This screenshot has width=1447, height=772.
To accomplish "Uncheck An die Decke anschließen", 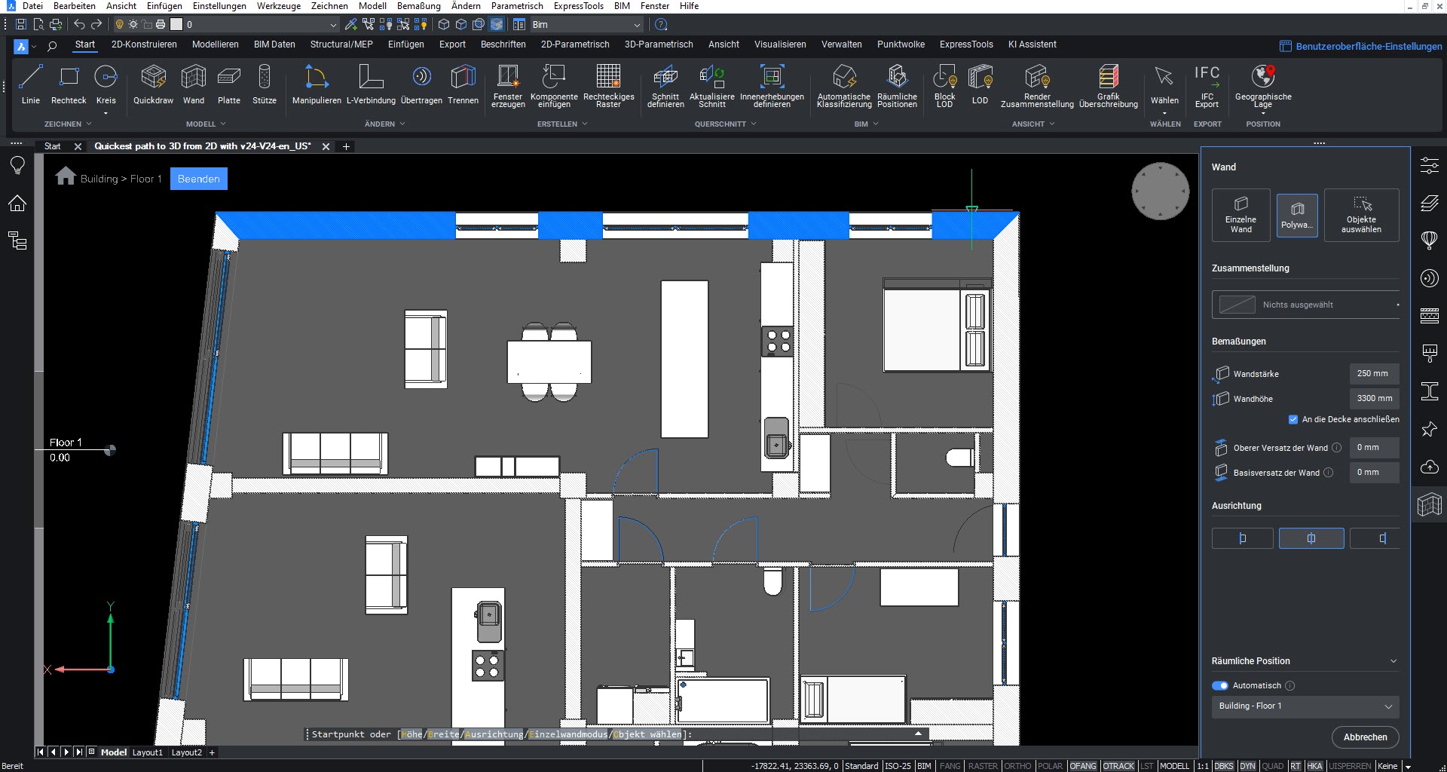I will coord(1293,419).
